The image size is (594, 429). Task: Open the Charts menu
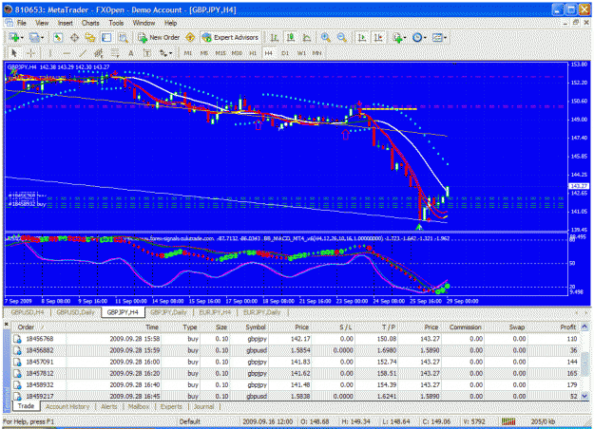pos(90,23)
